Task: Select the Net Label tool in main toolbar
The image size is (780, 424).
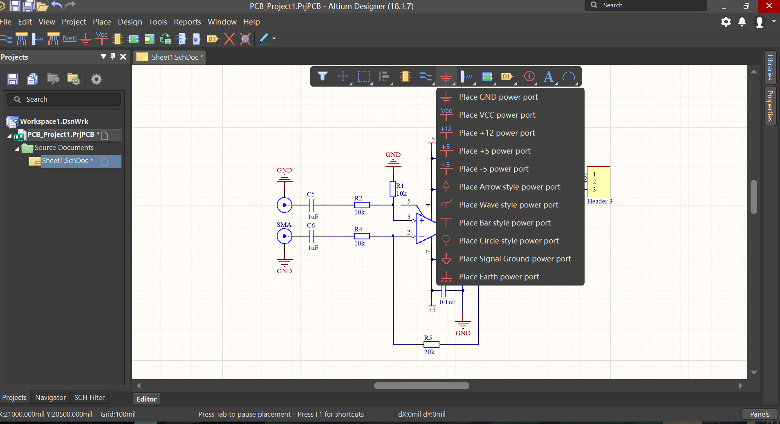Action: tap(69, 38)
